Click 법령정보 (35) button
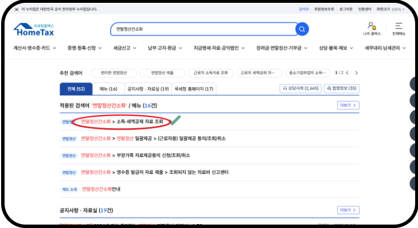Image resolution: width=418 pixels, height=228 pixels. pyautogui.click(x=342, y=88)
